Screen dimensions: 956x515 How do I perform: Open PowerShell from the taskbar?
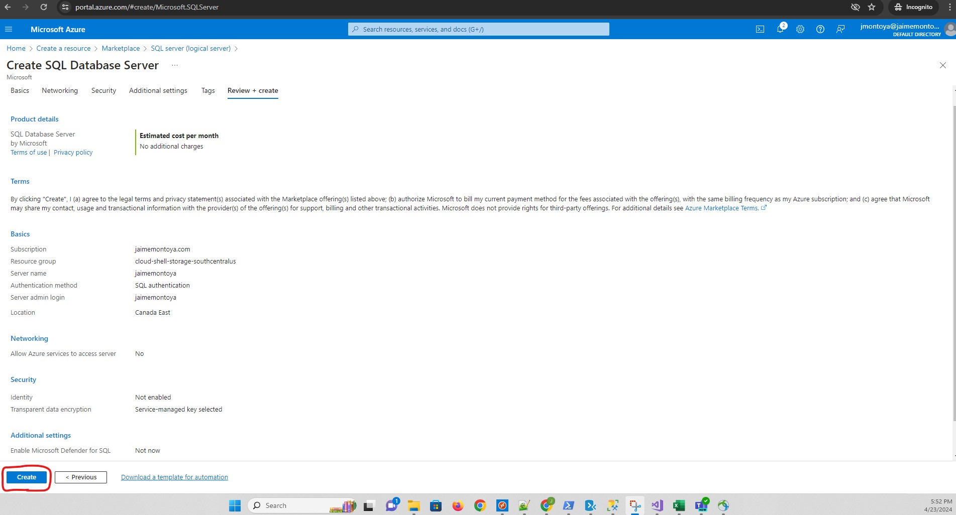(x=568, y=505)
